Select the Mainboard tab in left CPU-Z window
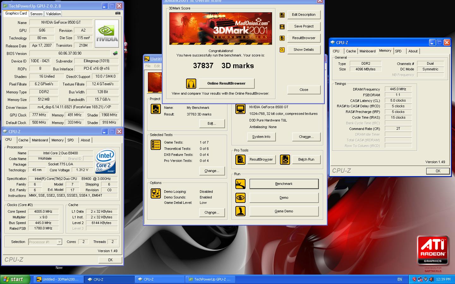The image size is (455, 284). [40, 140]
